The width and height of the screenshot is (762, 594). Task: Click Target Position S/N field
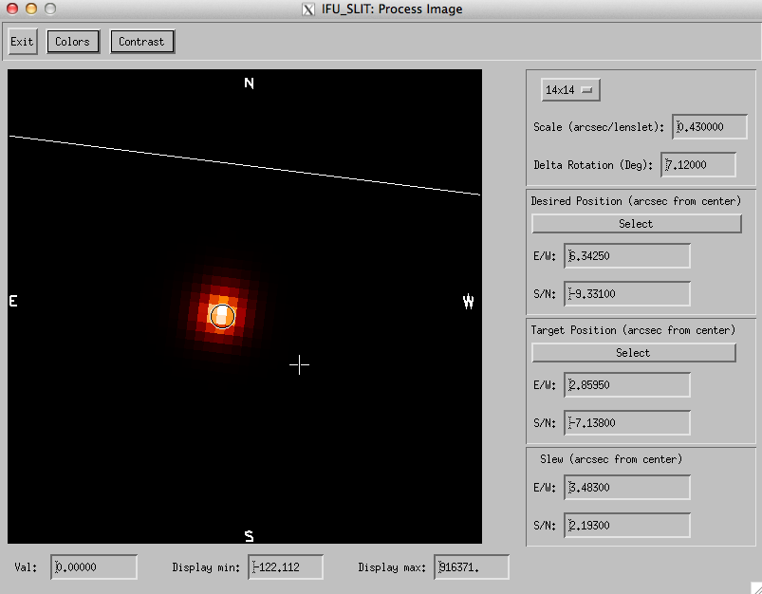pos(626,423)
